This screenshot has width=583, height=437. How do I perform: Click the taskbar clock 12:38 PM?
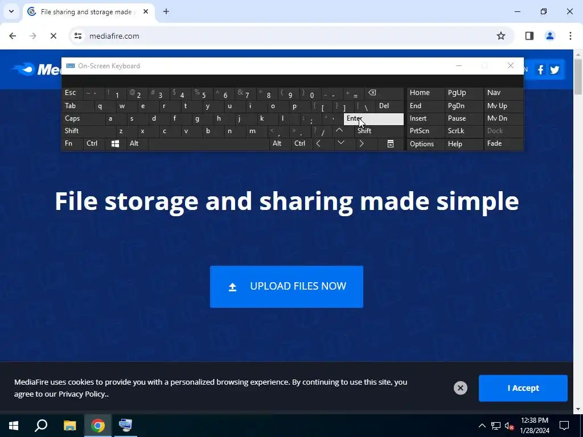(534, 426)
